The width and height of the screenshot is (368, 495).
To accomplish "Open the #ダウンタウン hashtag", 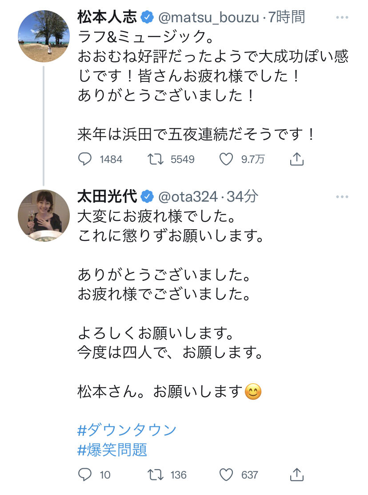I will (127, 430).
